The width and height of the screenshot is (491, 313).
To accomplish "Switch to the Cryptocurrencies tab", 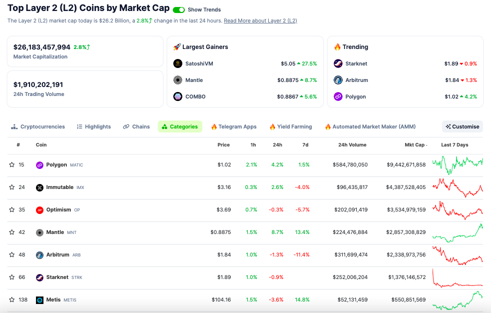I will click(38, 126).
